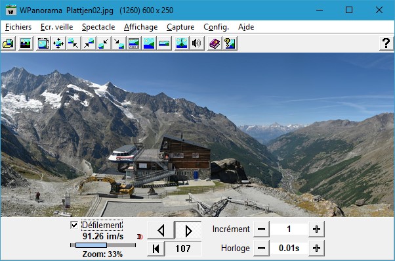Click the large question mark help button
395x261 pixels.
[386, 43]
